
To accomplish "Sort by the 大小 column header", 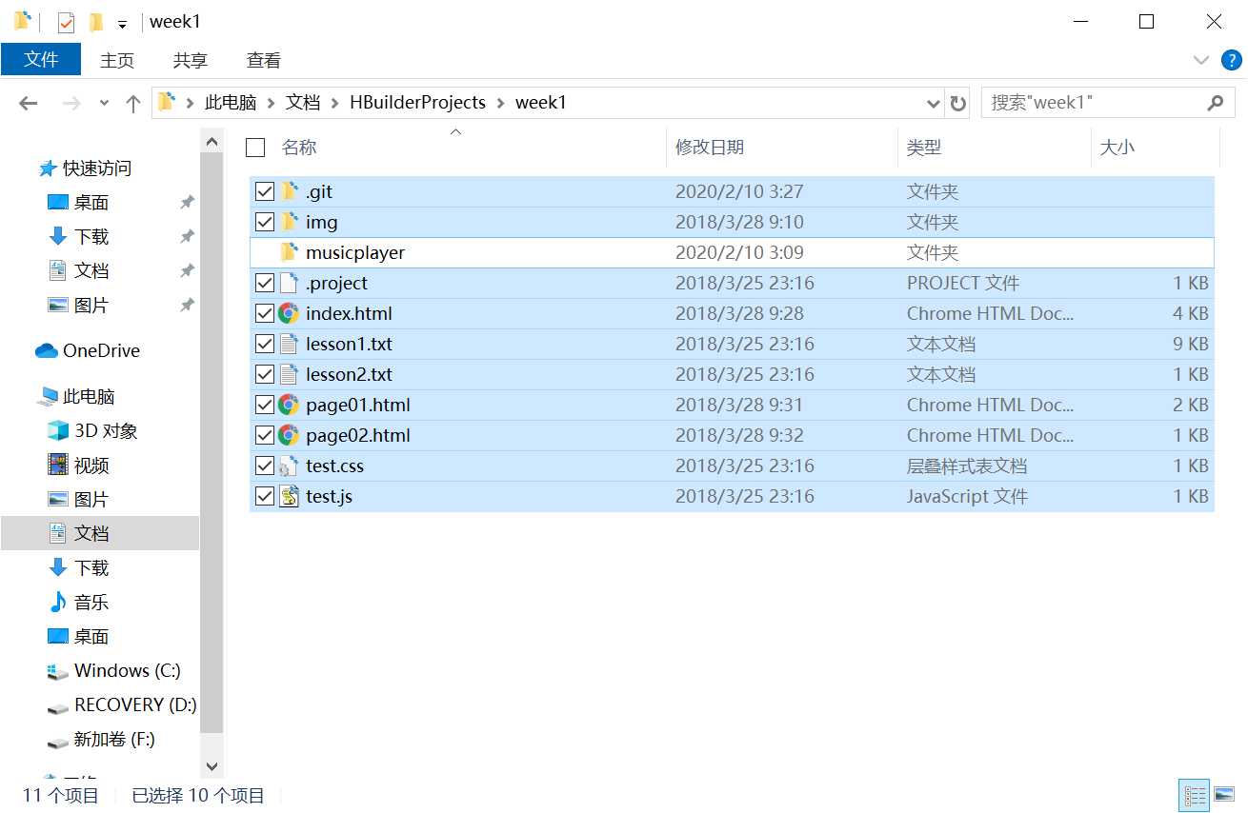I will [x=1117, y=148].
